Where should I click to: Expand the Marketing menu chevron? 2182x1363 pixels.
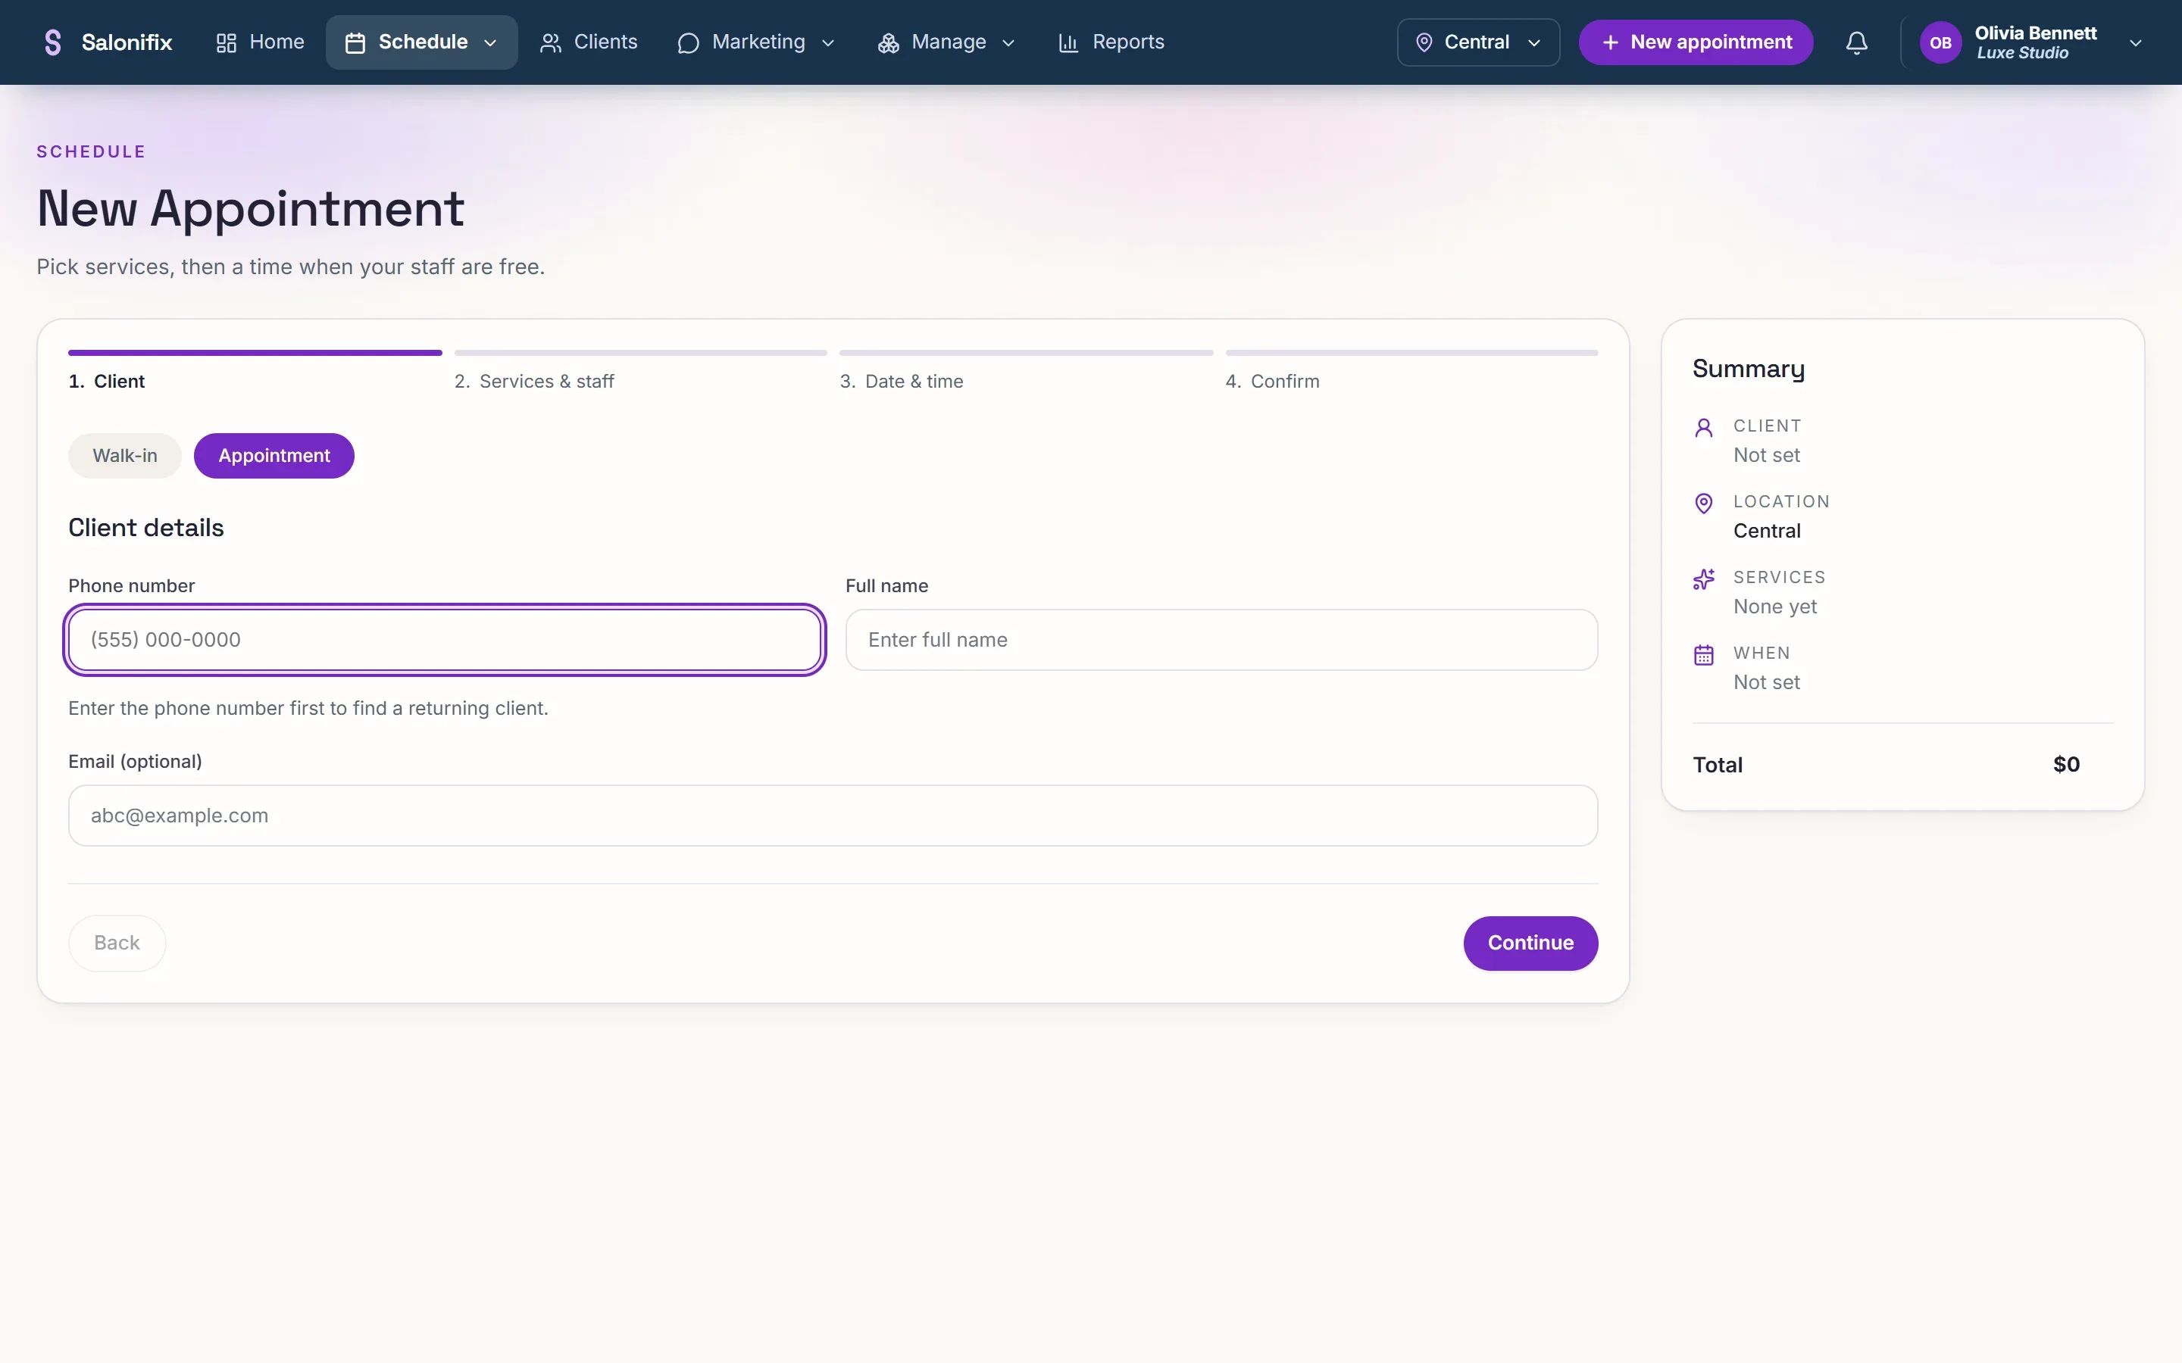click(827, 42)
